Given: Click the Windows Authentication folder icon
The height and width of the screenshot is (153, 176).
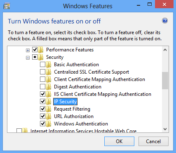Looking at the screenshot, I should coord(48,124).
